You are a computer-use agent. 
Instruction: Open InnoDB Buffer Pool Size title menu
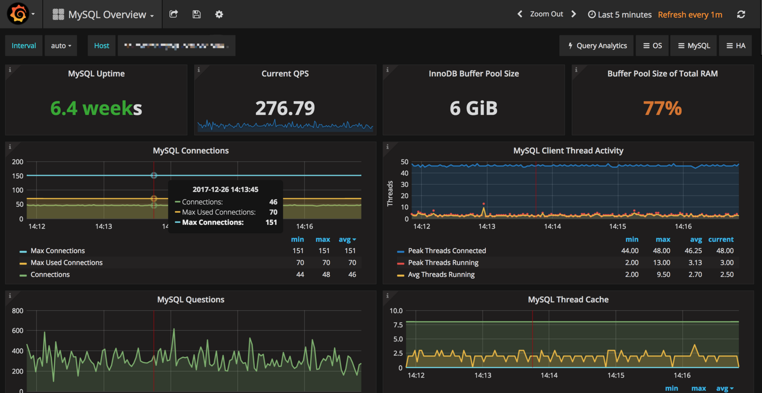point(474,74)
